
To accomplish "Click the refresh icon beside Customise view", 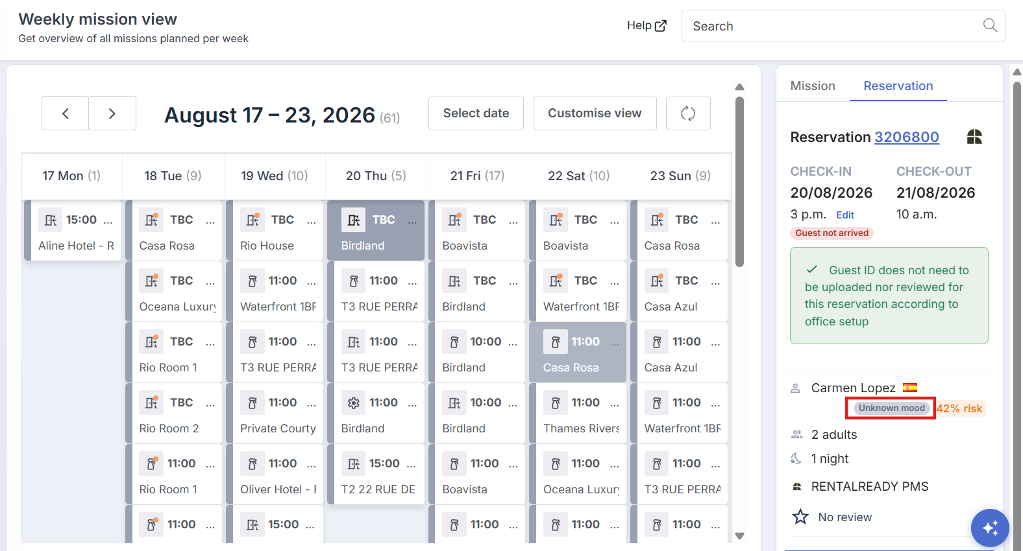I will point(688,113).
